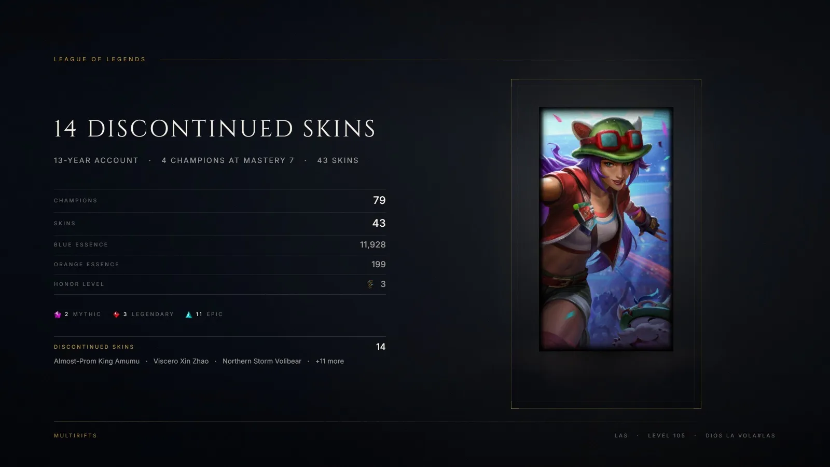Screen dimensions: 830x467
Task: Click the DIOS LA VOLA#LAS summoner name
Action: point(740,435)
